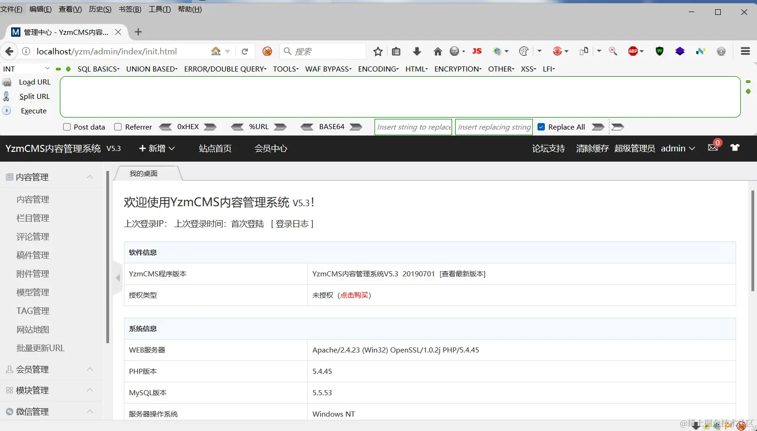757x431 pixels.
Task: Click the Insert string to replace field
Action: pyautogui.click(x=413, y=127)
